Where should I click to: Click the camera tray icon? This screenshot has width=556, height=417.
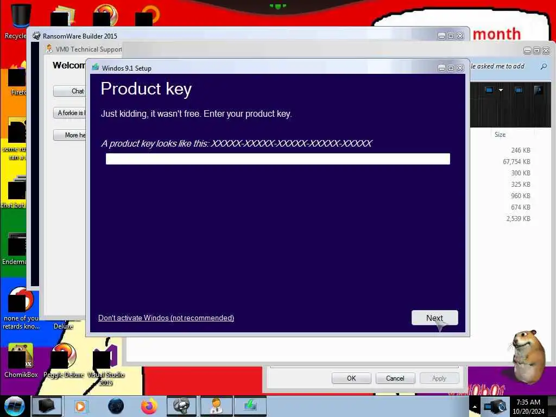(x=495, y=406)
